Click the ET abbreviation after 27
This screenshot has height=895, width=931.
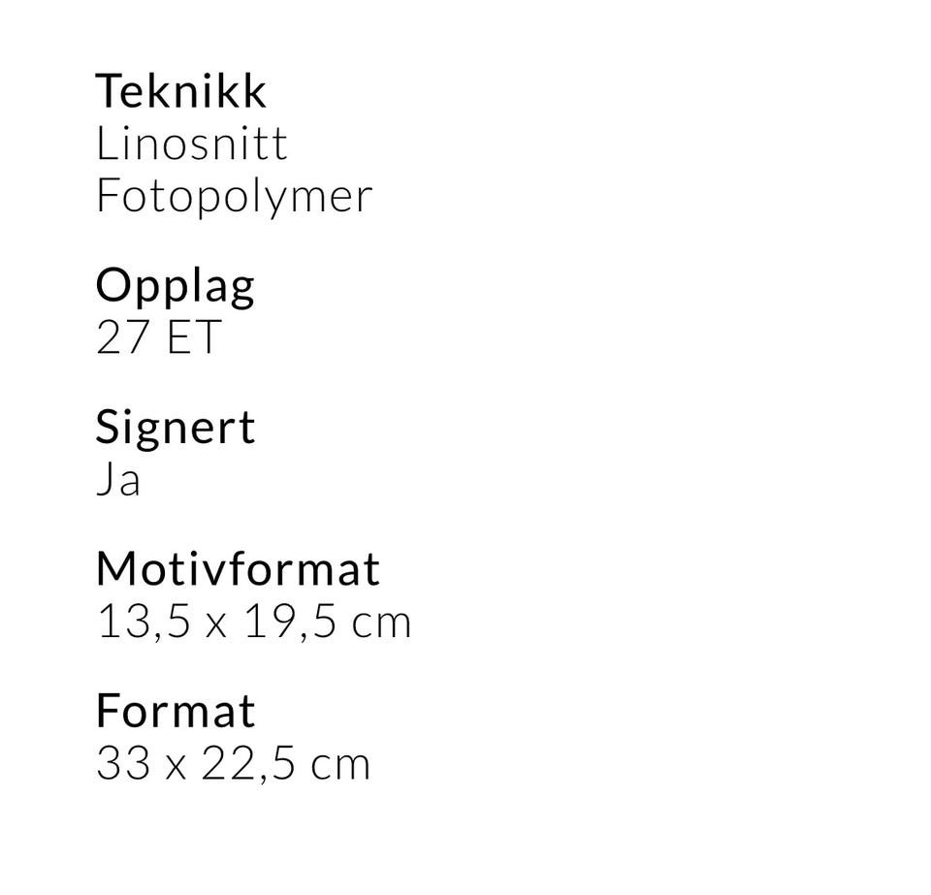tap(194, 336)
